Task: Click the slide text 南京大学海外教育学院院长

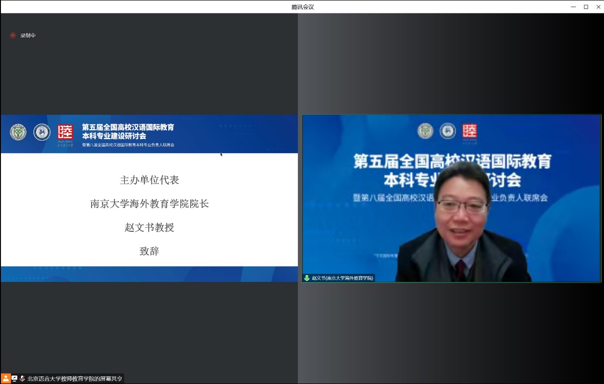Action: 149,204
